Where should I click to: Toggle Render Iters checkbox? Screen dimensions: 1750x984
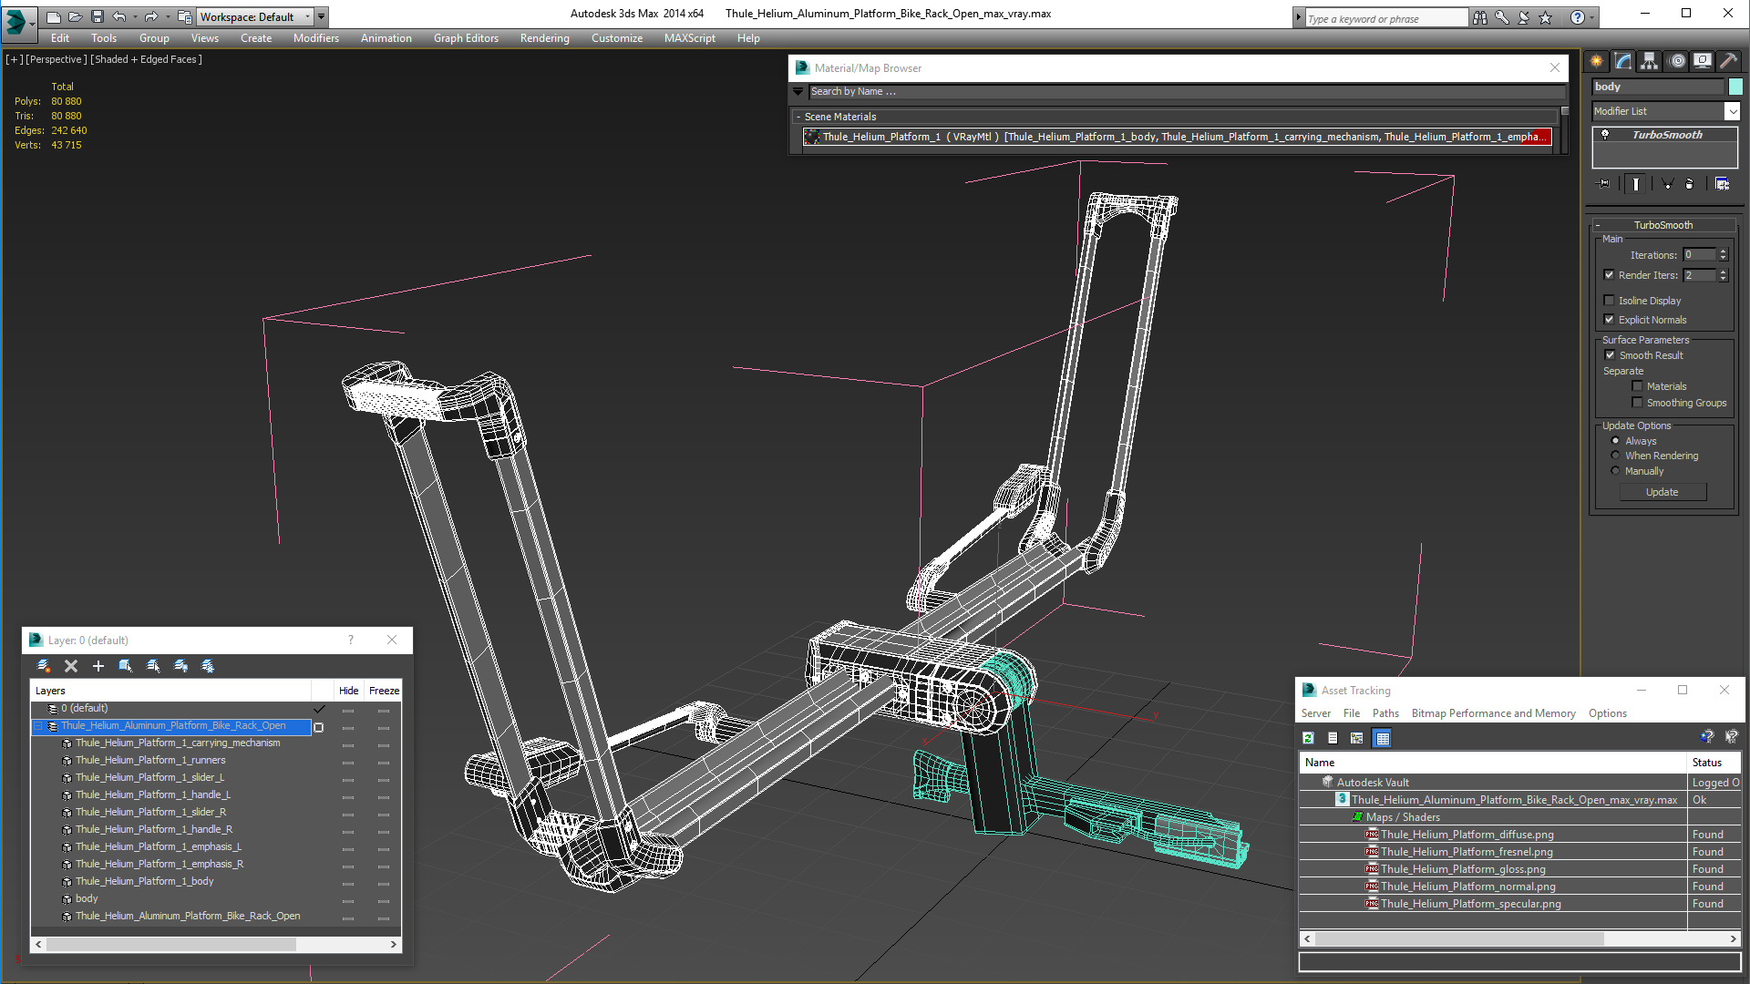(1609, 275)
